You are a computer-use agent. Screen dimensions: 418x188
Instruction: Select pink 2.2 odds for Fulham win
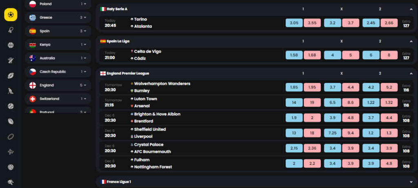[312, 163]
